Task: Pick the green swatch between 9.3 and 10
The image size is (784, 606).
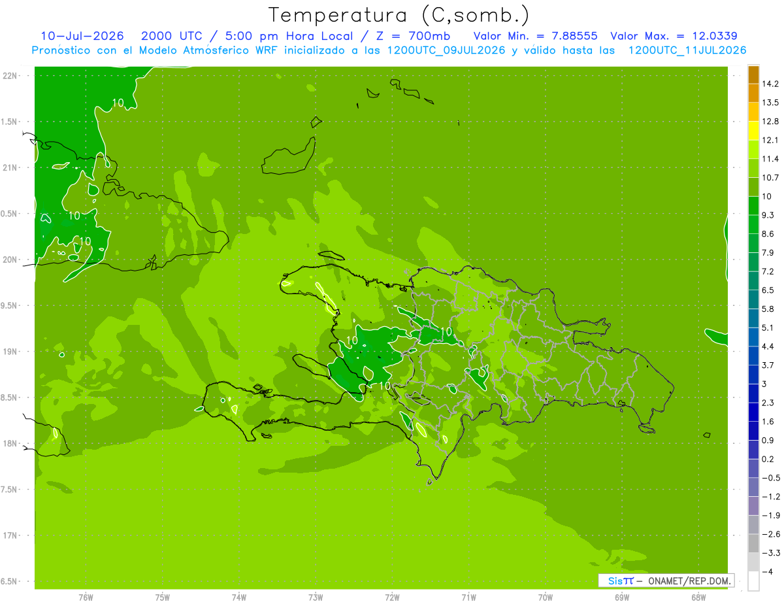Action: [x=753, y=205]
